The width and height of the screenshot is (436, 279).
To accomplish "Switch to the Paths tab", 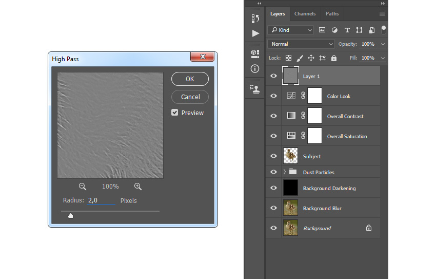I will tap(332, 14).
